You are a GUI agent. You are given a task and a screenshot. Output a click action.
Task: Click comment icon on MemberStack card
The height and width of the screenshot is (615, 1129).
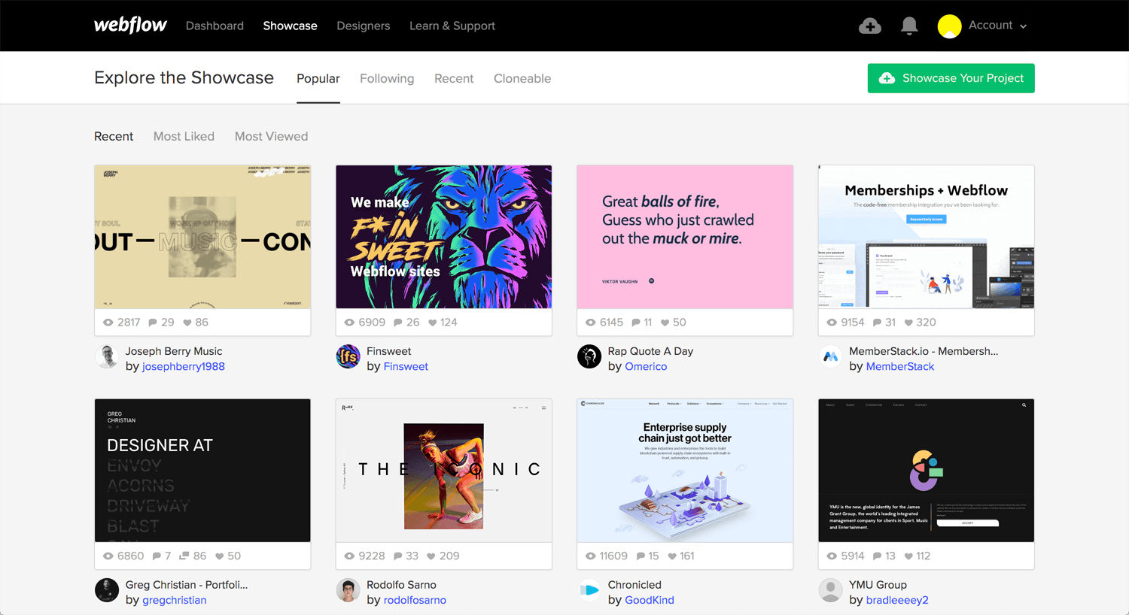coord(877,323)
